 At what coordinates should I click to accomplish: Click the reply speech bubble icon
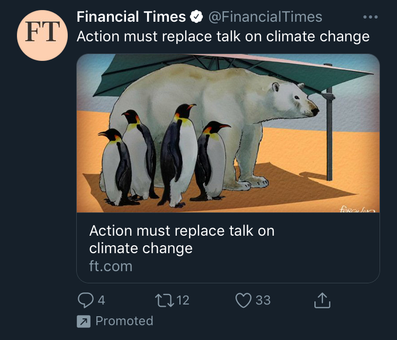coord(85,300)
